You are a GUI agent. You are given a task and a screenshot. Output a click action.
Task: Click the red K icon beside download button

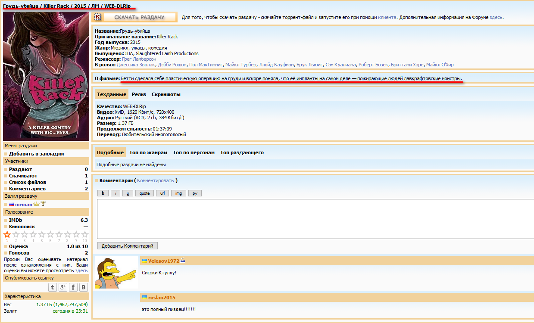point(98,17)
